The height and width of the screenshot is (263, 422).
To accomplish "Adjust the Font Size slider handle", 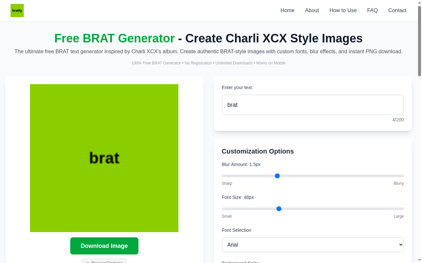I will click(279, 209).
